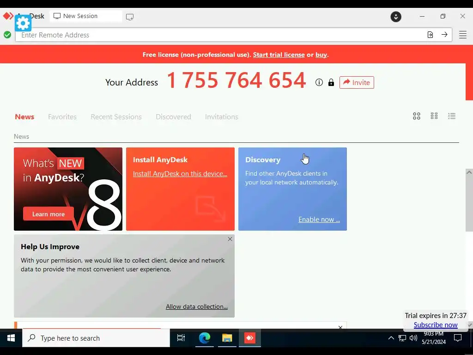Click Install AnyDesk on this device link
473x355 pixels.
click(x=180, y=174)
